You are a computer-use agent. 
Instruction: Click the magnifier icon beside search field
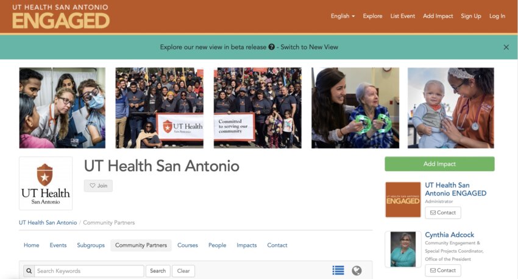tap(28, 271)
